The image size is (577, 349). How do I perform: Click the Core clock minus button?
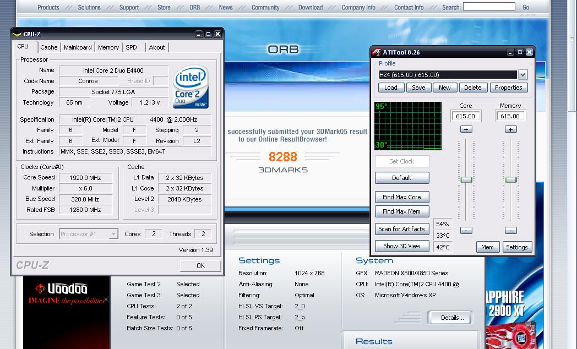pyautogui.click(x=466, y=230)
